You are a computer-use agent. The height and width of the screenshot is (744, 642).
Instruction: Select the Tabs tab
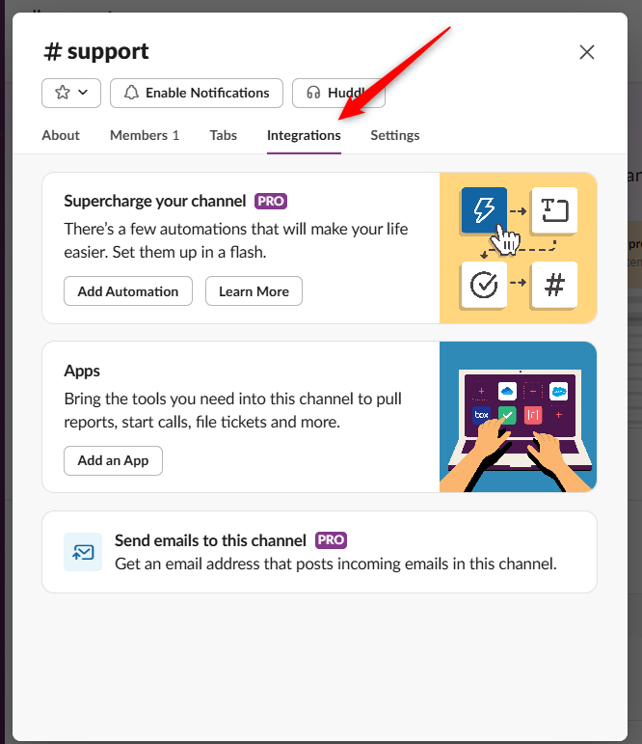tap(223, 135)
